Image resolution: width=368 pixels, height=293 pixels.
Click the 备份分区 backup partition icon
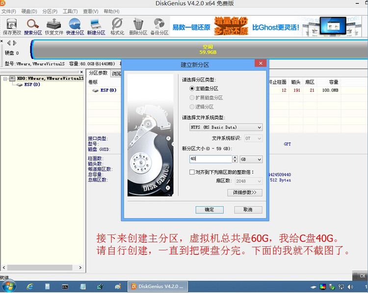[159, 26]
